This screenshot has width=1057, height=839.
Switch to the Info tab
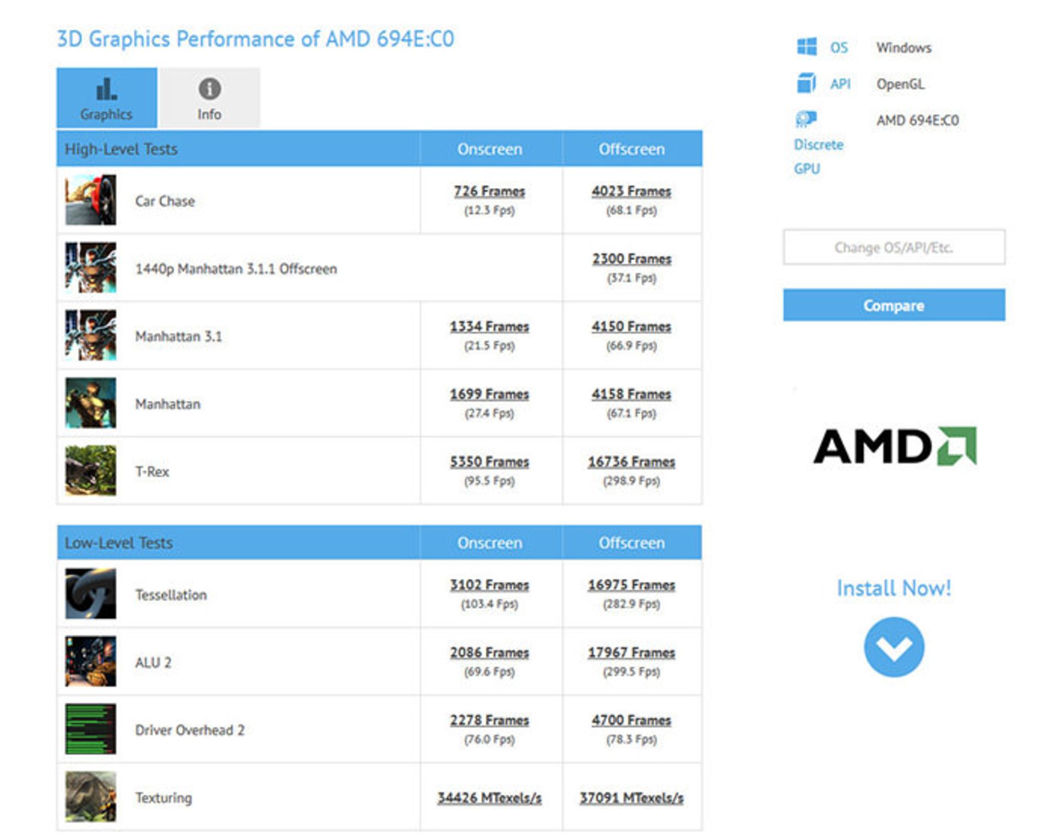point(209,98)
